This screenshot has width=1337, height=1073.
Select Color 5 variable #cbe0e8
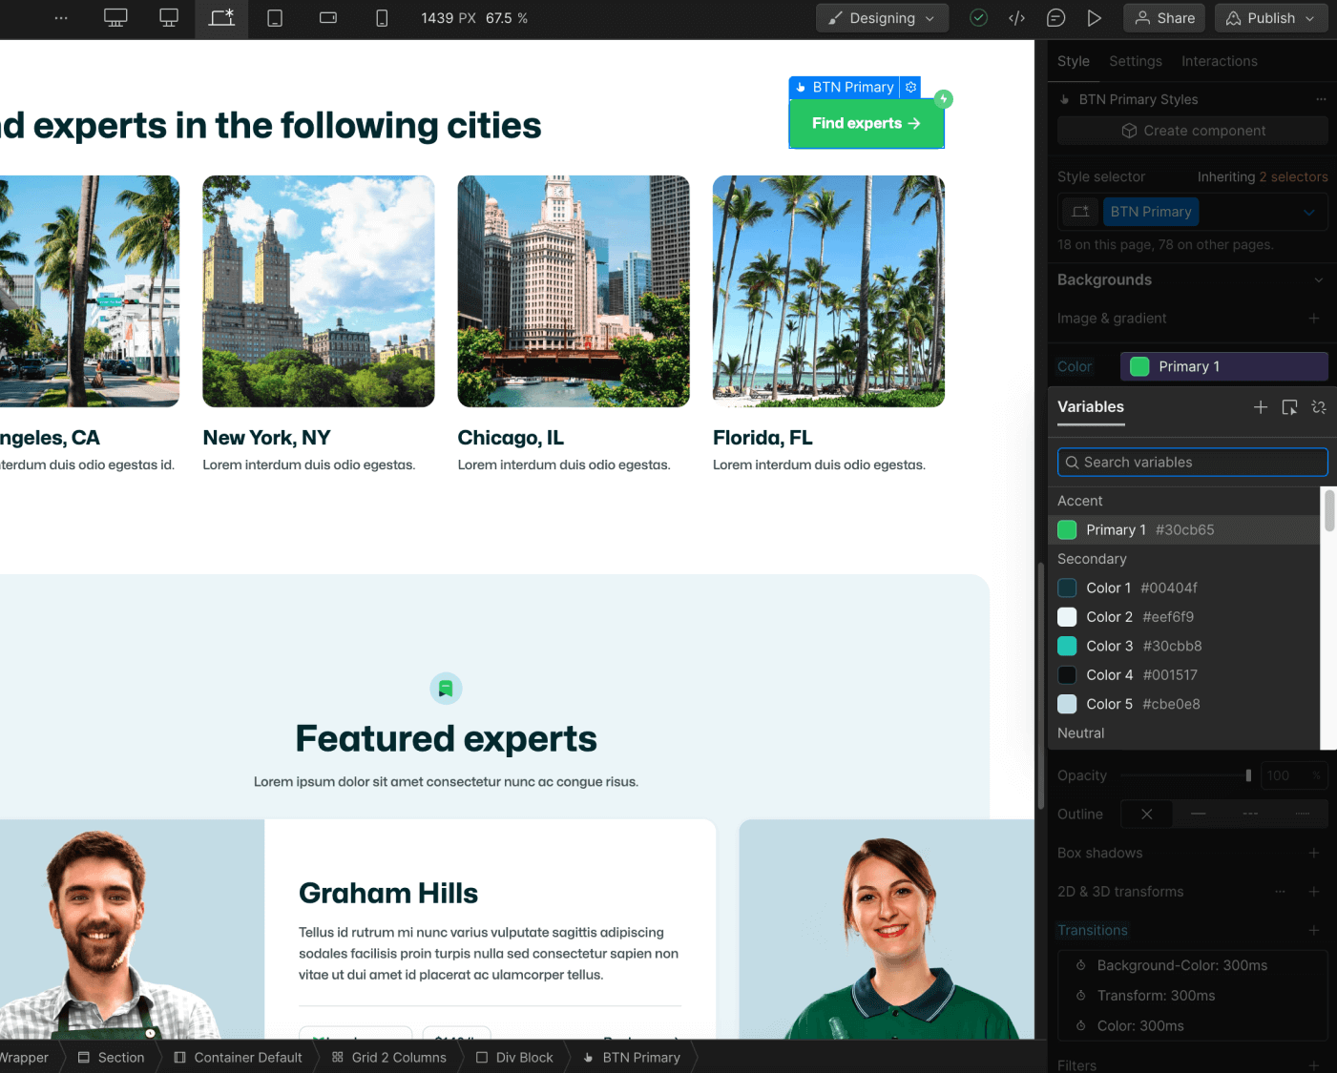1183,704
